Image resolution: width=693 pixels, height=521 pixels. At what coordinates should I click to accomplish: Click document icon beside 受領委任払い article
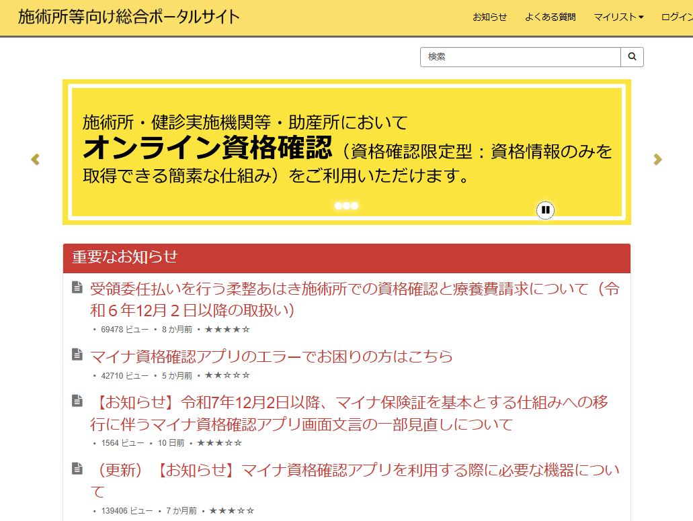pos(77,288)
